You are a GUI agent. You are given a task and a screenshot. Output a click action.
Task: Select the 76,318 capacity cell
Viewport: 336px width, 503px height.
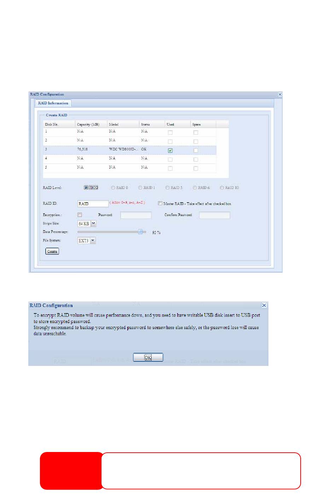pyautogui.click(x=82, y=149)
